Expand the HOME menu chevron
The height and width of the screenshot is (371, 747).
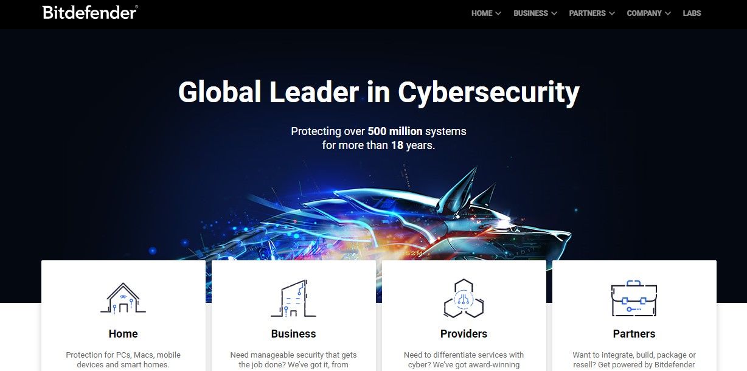tap(498, 13)
